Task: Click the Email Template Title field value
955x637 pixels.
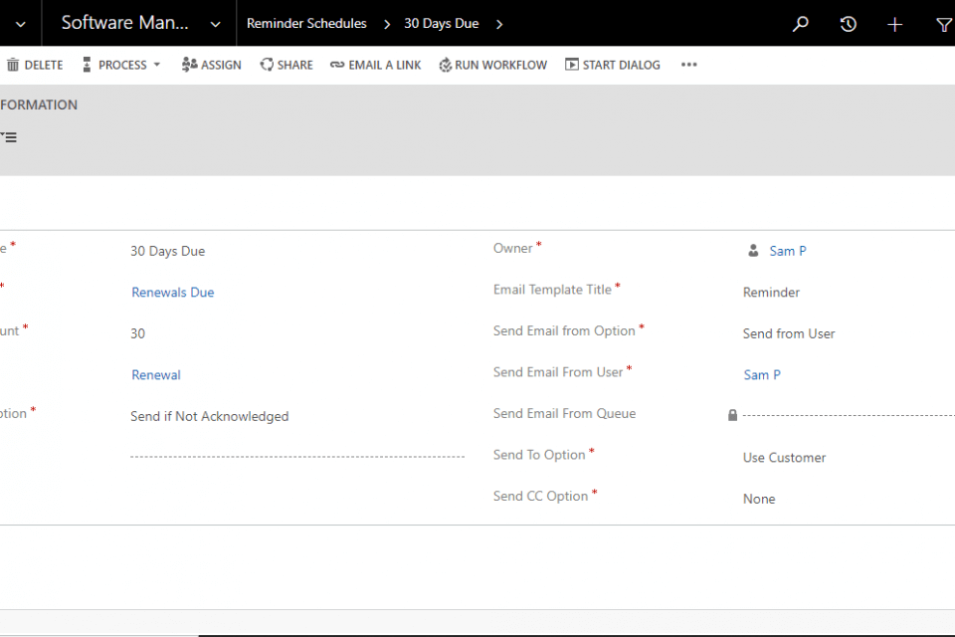Action: tap(771, 293)
